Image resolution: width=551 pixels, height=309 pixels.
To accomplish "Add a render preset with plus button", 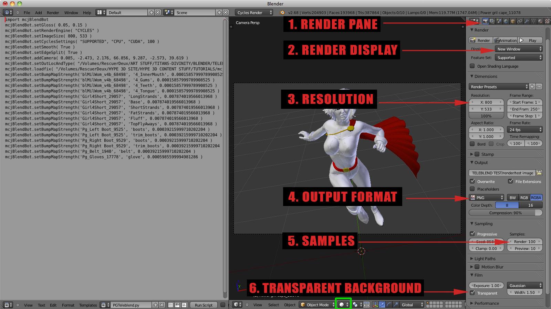I will 532,87.
